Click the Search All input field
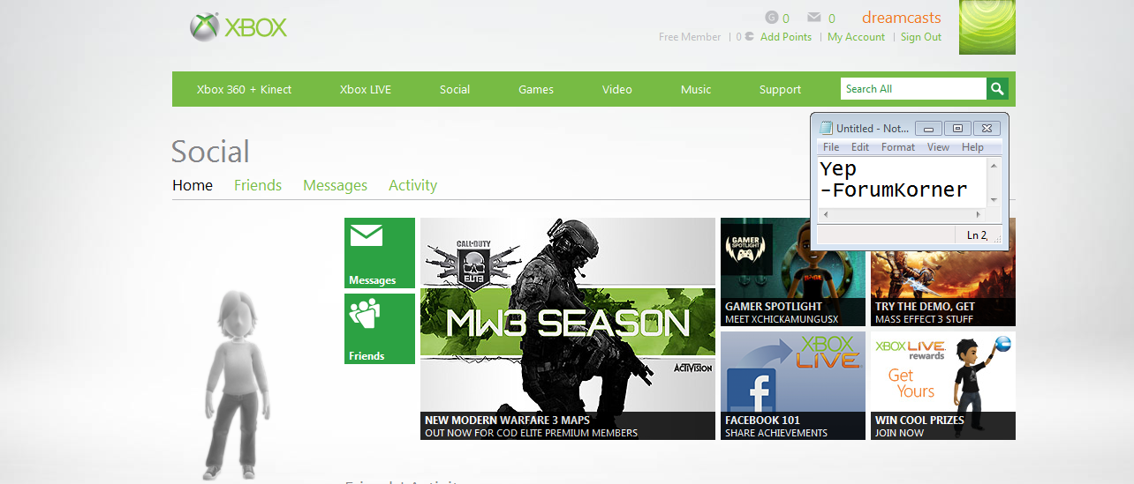1134x484 pixels. point(913,89)
